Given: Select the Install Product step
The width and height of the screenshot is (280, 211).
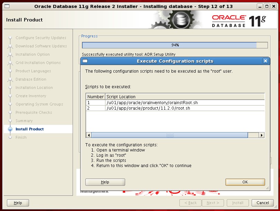Looking at the screenshot, I should [x=30, y=129].
